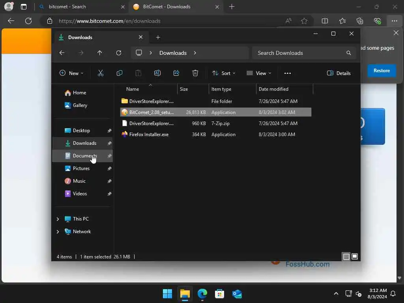Click the search magnifier in Search Downloads
Viewport: 404px width, 303px height.
(349, 53)
